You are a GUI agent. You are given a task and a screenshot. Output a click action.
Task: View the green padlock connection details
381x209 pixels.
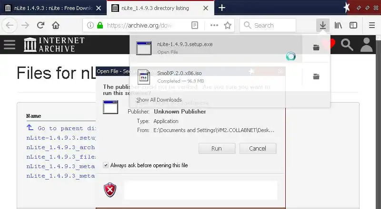(100, 25)
